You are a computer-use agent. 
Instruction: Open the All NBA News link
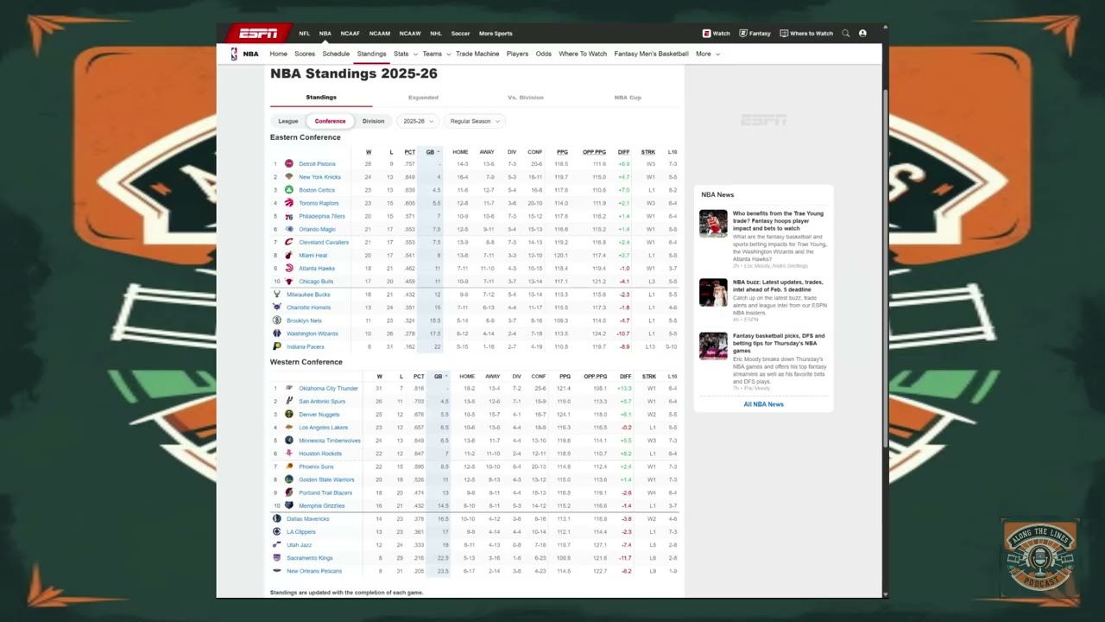(763, 404)
